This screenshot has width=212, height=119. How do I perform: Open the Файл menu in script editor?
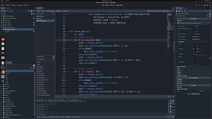(38, 11)
